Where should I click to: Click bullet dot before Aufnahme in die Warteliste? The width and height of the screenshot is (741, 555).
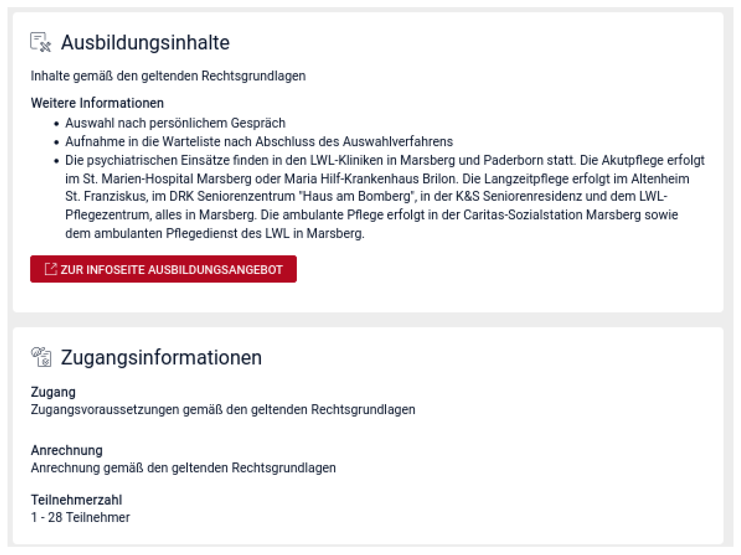click(56, 142)
